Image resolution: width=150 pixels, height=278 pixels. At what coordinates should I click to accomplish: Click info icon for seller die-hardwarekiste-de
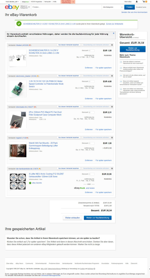[x=112, y=169]
